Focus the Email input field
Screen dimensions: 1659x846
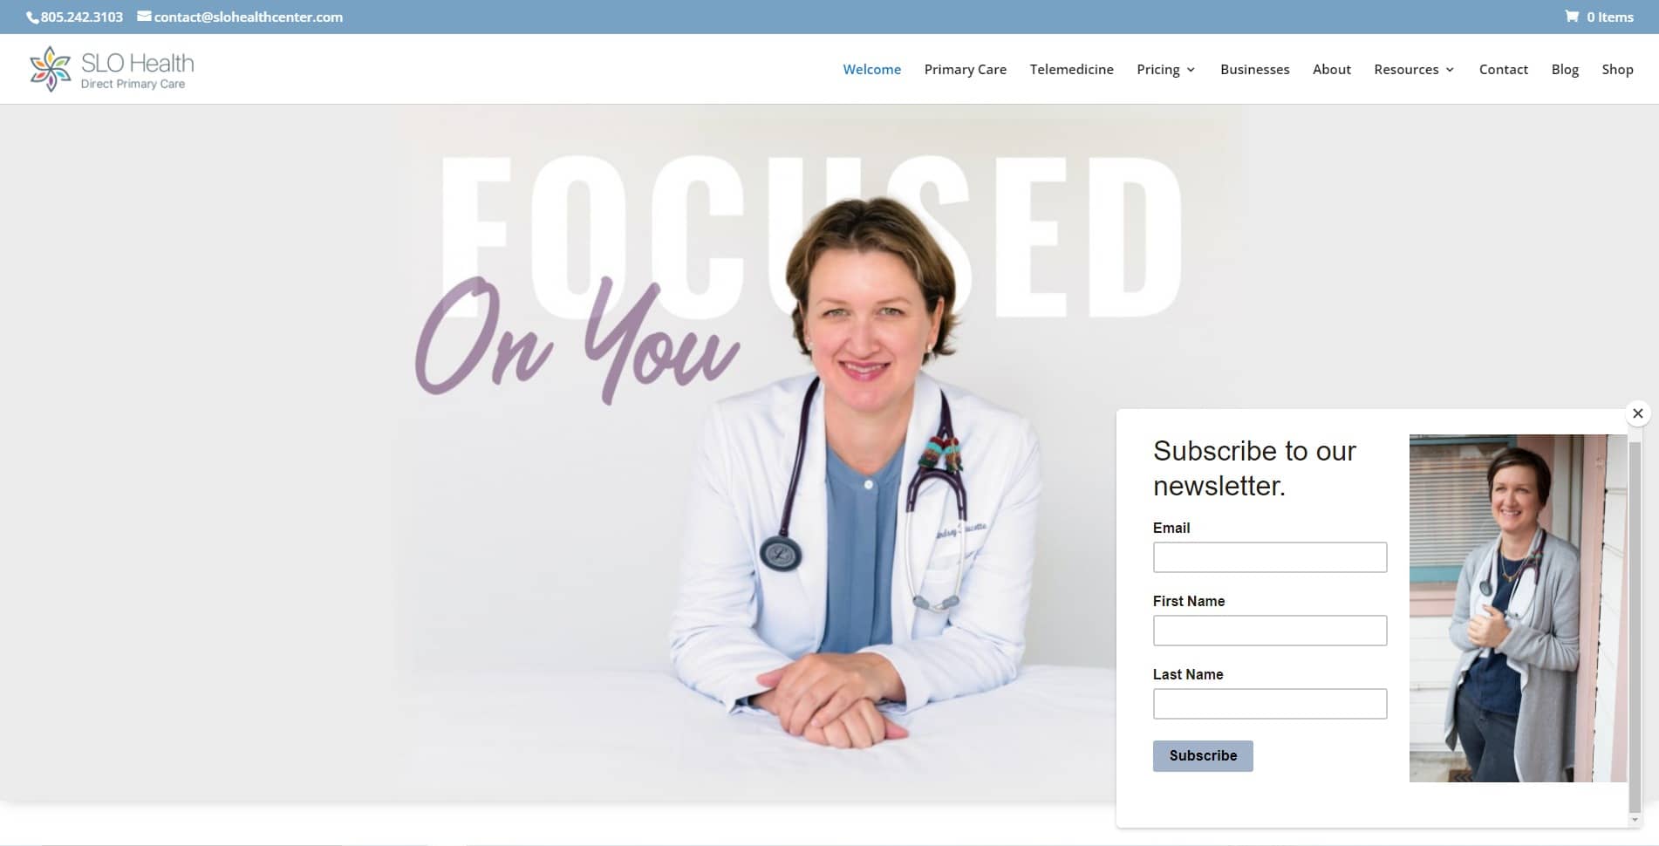[1269, 557]
